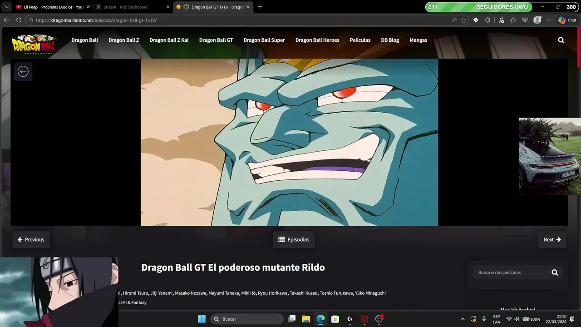This screenshot has width=581, height=327.
Task: Click the Hiromi Tsuru cast link
Action: (x=135, y=293)
